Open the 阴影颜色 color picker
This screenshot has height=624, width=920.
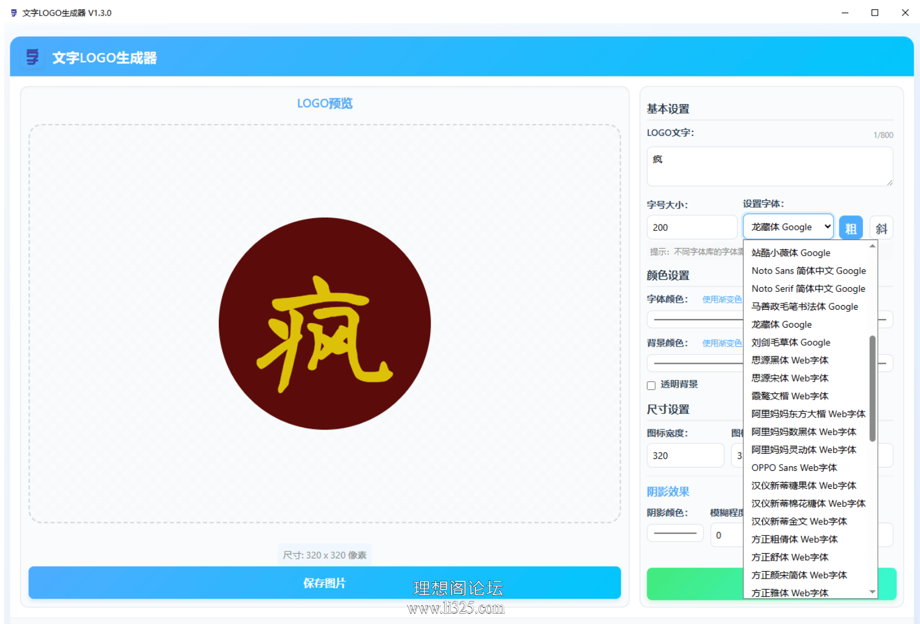coord(675,533)
